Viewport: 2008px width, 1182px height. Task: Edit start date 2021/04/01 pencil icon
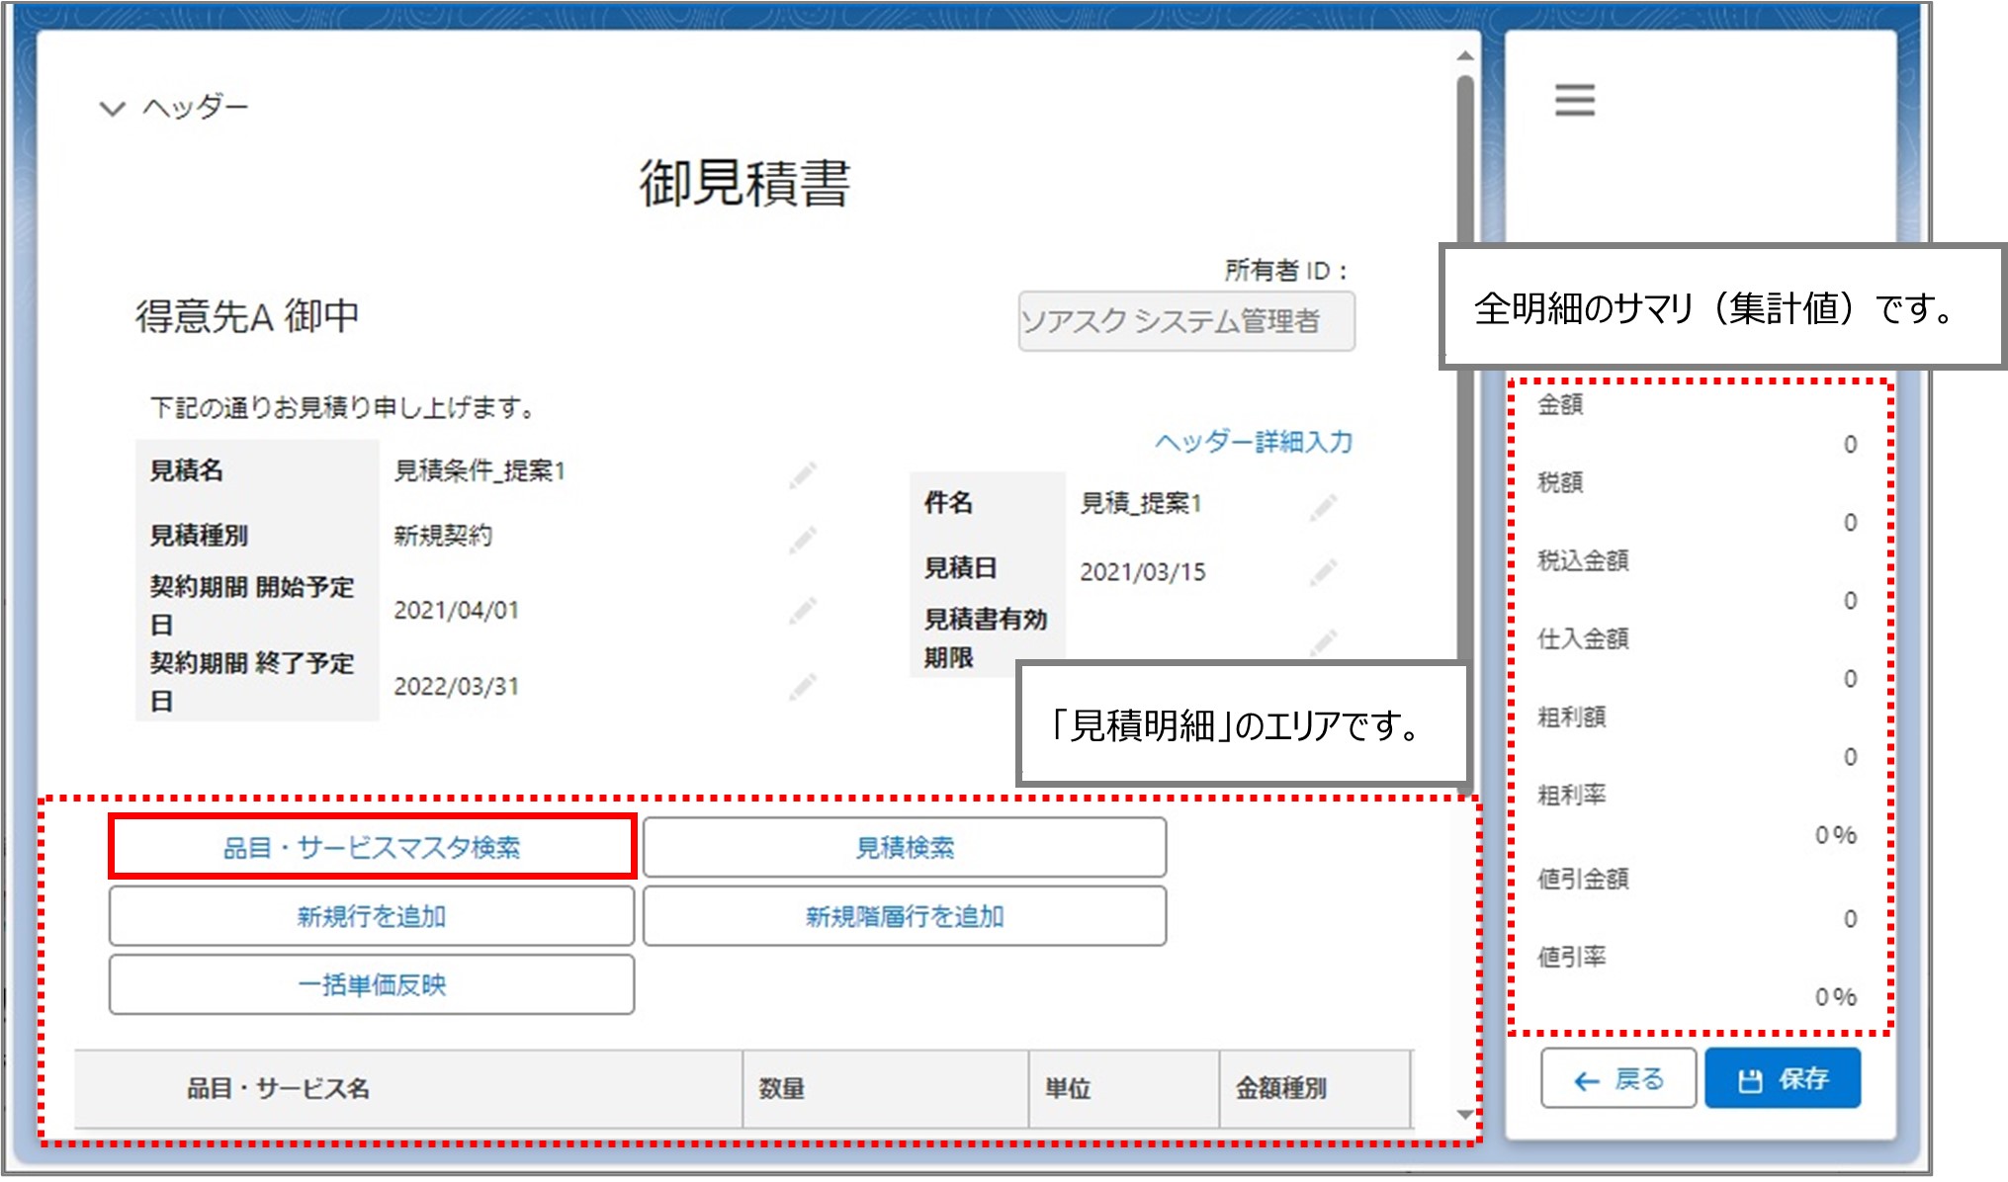click(802, 611)
